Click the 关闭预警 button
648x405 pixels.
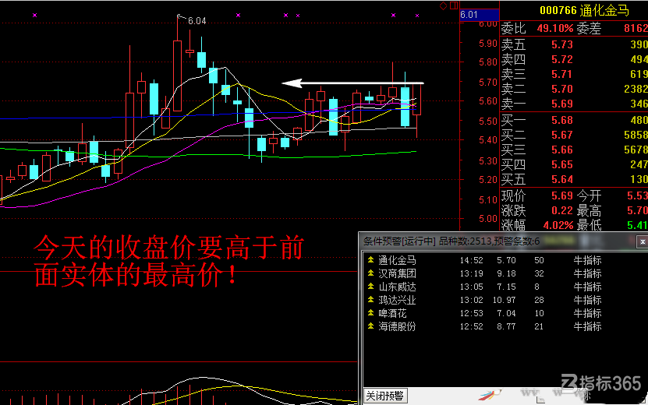click(x=384, y=396)
